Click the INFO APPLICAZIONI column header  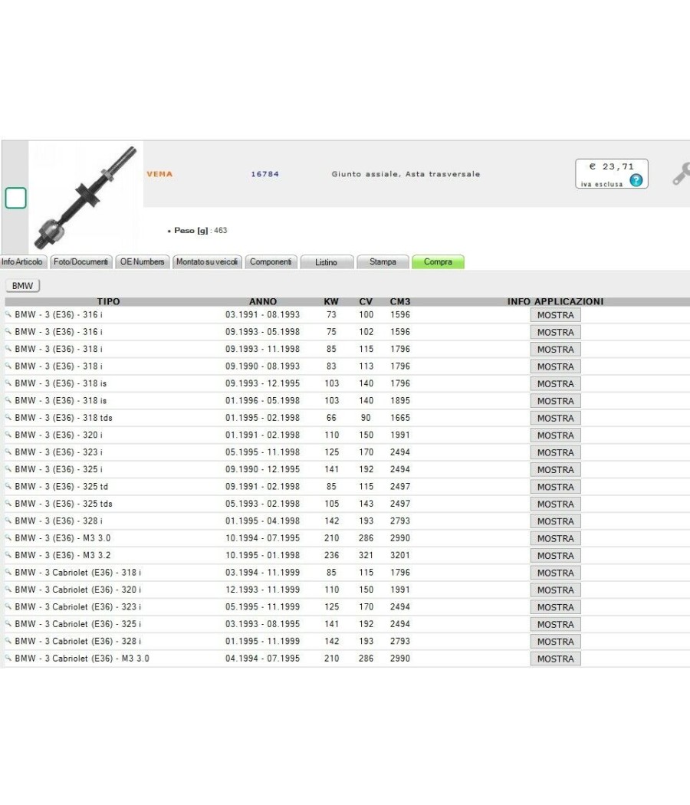coord(556,301)
